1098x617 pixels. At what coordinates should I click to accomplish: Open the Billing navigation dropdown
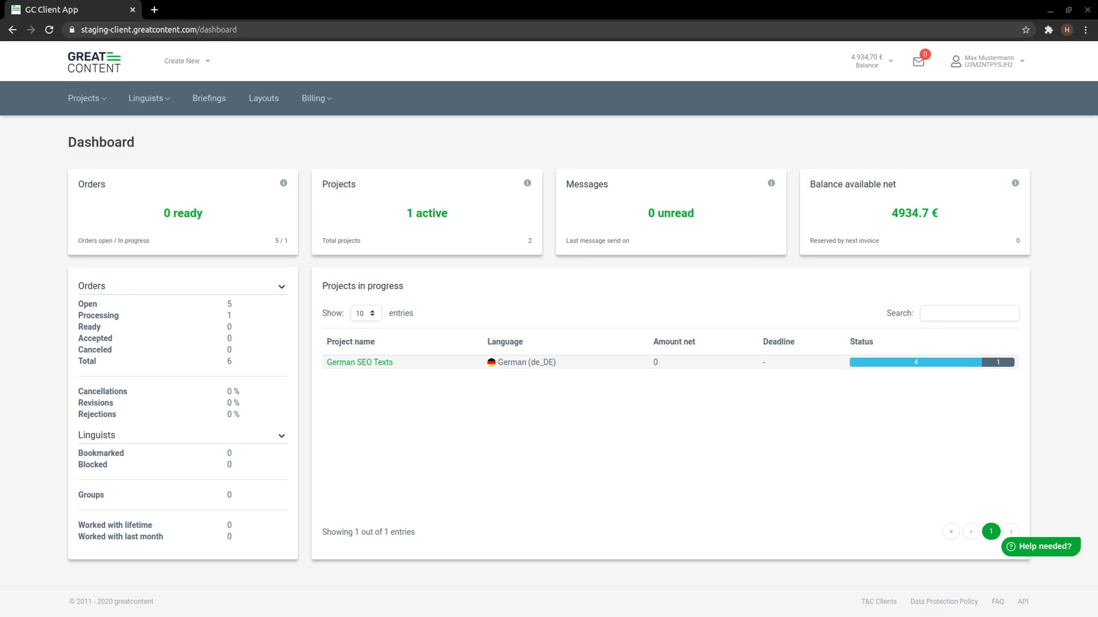tap(317, 98)
